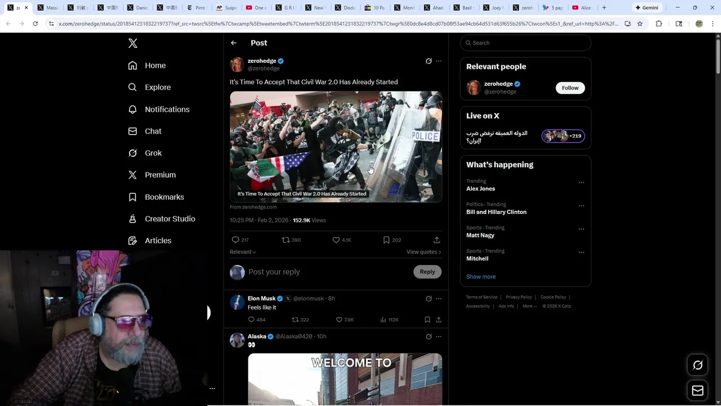Bookmark the zerohedge post showing 202
The height and width of the screenshot is (406, 721).
386,240
